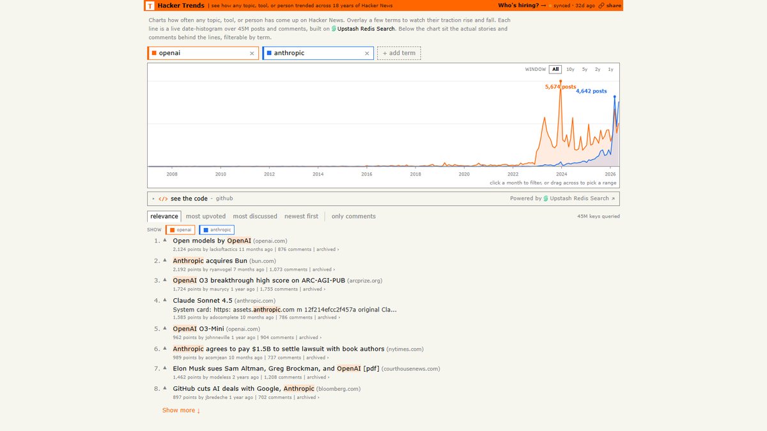Click the openai term input field
Viewport: 767px width, 431px height.
coord(202,53)
